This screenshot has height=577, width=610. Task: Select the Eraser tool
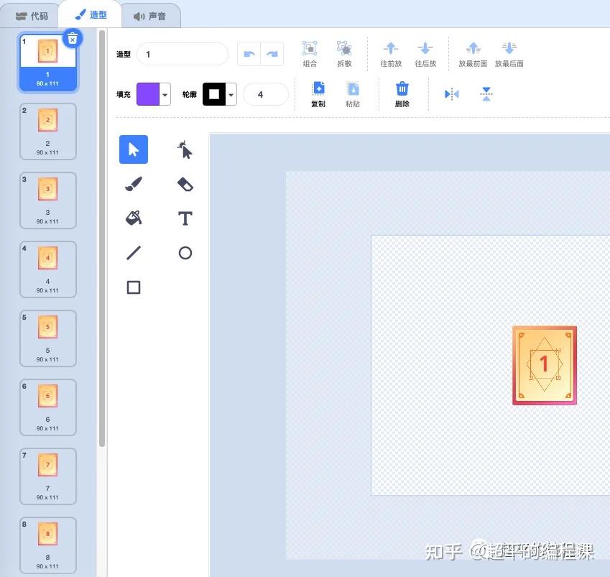[x=185, y=184]
